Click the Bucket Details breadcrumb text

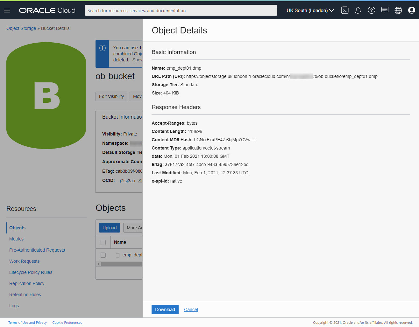[55, 28]
